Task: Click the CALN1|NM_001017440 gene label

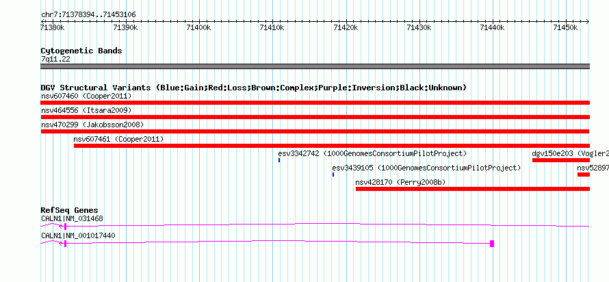Action: 78,235
